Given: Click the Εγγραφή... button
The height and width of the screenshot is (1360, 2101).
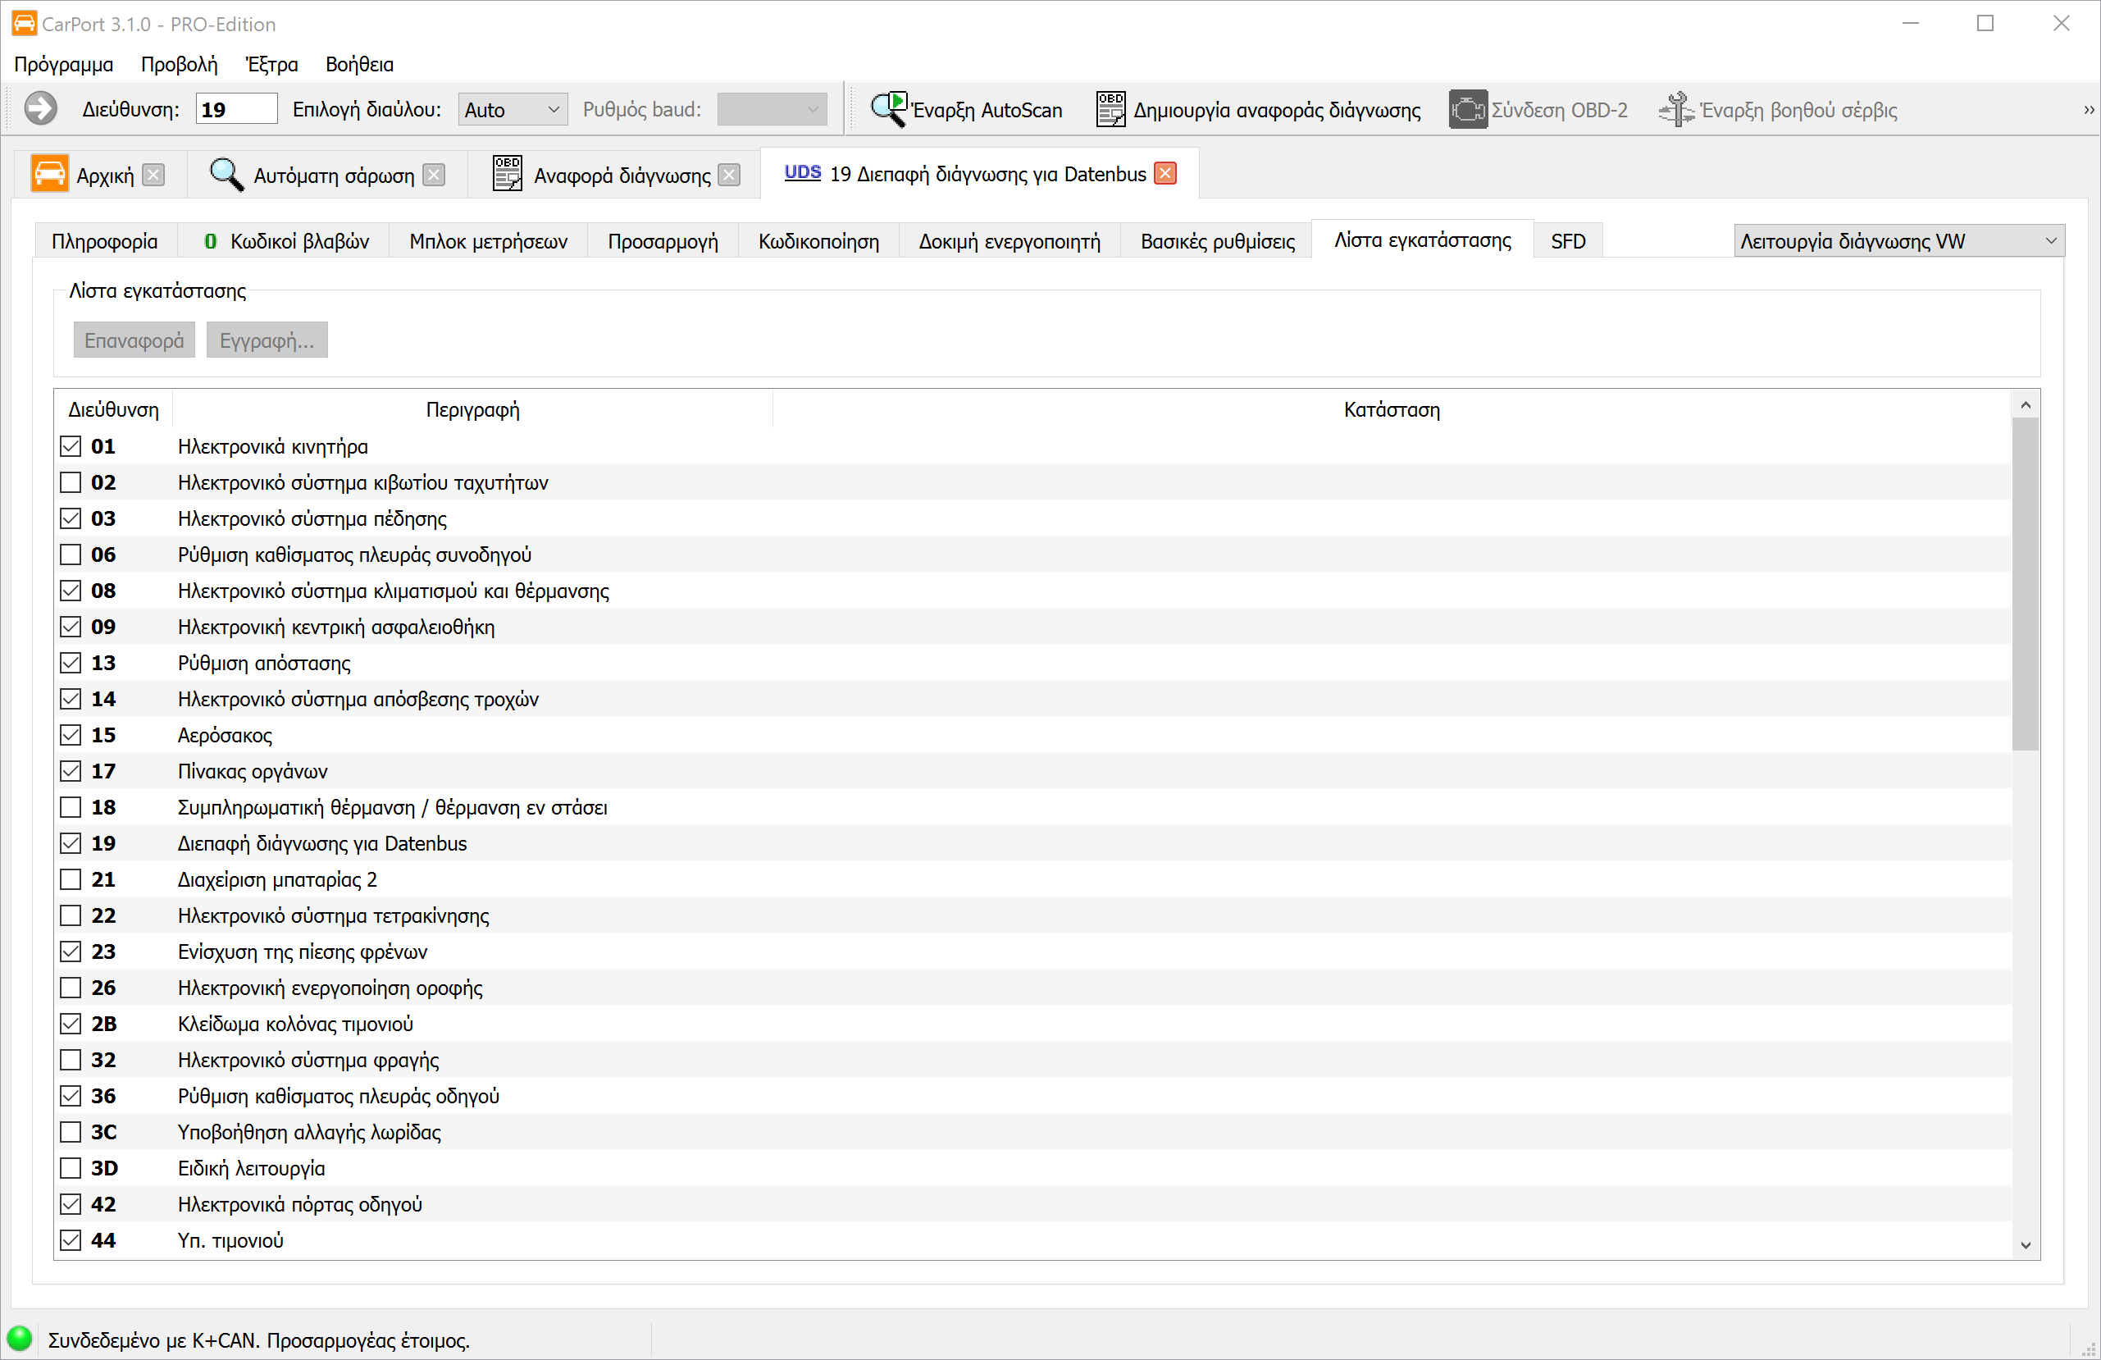Looking at the screenshot, I should point(267,341).
